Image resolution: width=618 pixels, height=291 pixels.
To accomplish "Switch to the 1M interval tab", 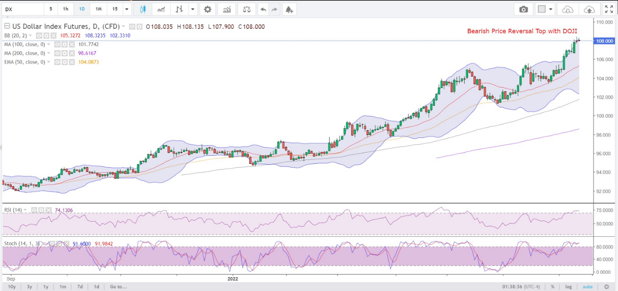I will (x=98, y=9).
